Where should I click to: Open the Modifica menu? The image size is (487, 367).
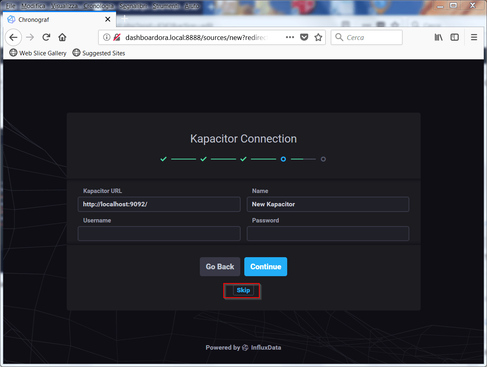pos(33,6)
